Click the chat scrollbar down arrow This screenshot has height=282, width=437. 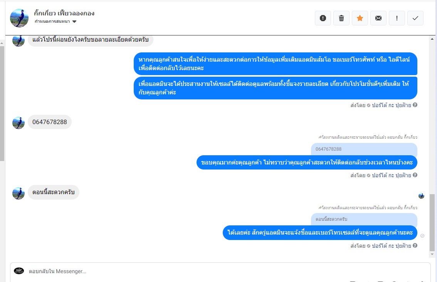coord(432,254)
